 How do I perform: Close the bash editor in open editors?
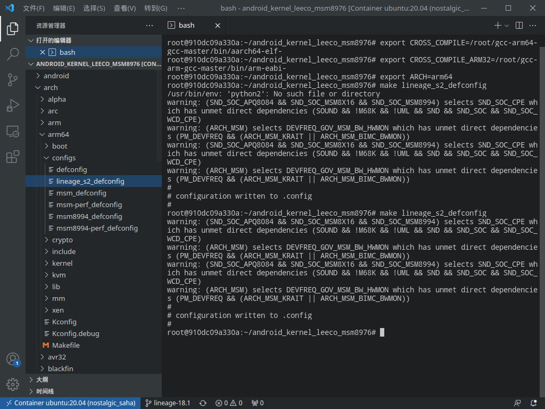[43, 52]
